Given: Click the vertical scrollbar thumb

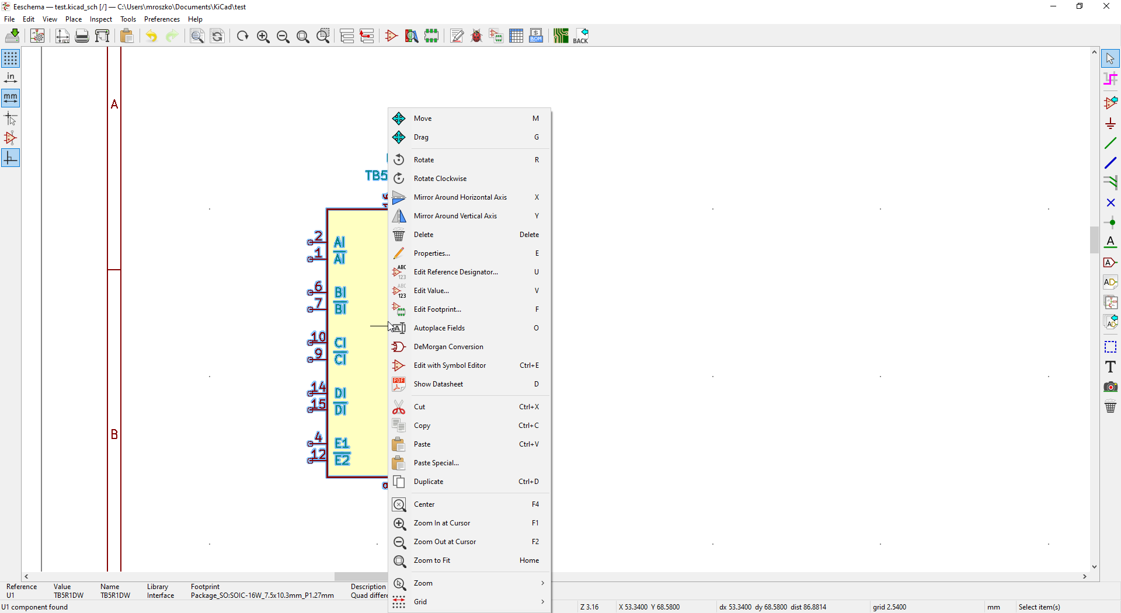Looking at the screenshot, I should [x=1094, y=239].
